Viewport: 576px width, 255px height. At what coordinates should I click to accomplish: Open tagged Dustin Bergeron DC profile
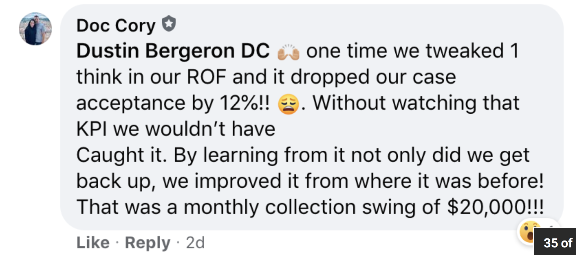(173, 51)
